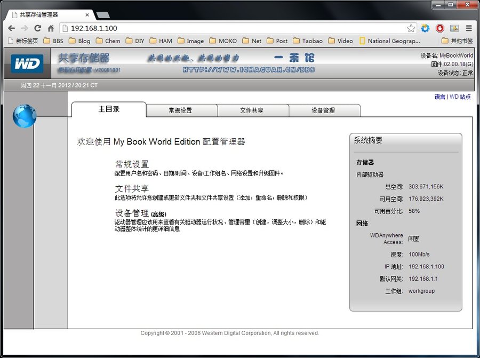Click the 100Mb/s speed value
Viewport: 480px width, 358px height.
coord(419,254)
